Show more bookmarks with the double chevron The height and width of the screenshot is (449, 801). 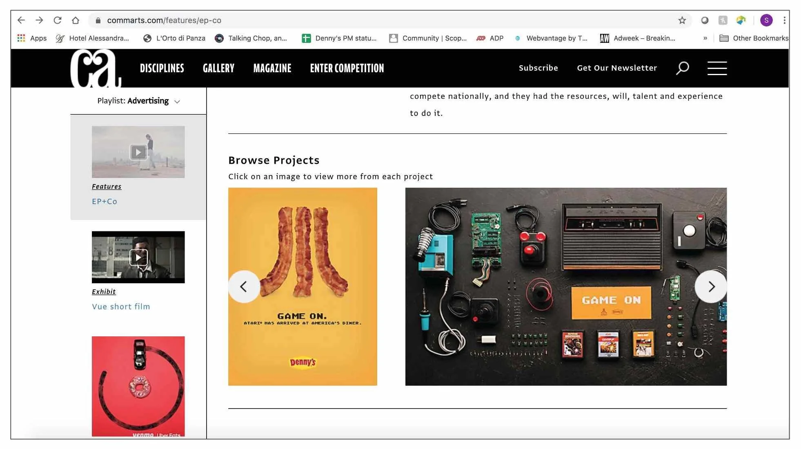point(705,38)
